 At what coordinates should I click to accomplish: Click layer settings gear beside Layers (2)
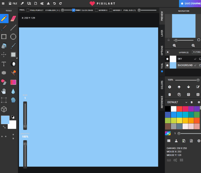pos(168,52)
